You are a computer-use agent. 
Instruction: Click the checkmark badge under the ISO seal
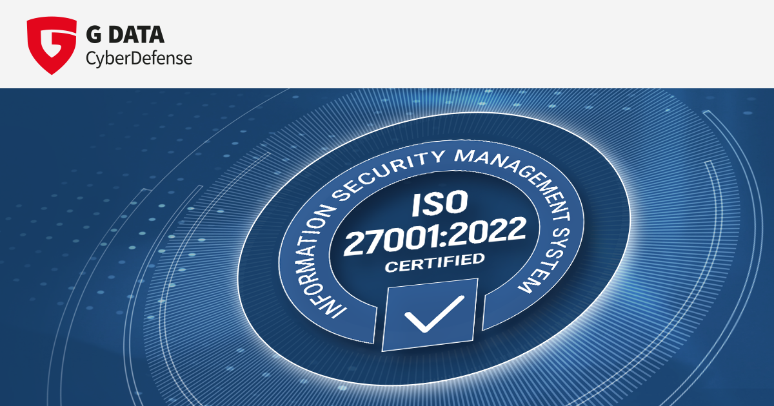(430, 314)
